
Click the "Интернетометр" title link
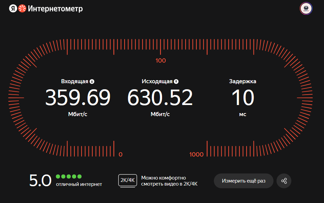coord(55,9)
